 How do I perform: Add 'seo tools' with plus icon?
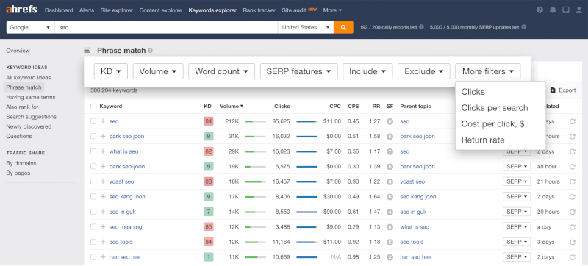[103, 242]
